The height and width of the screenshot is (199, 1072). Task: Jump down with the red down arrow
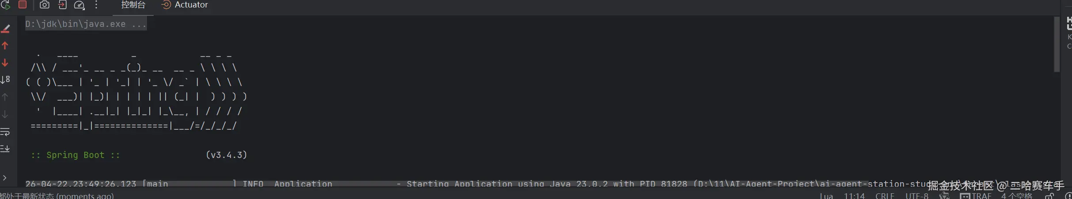tap(5, 63)
